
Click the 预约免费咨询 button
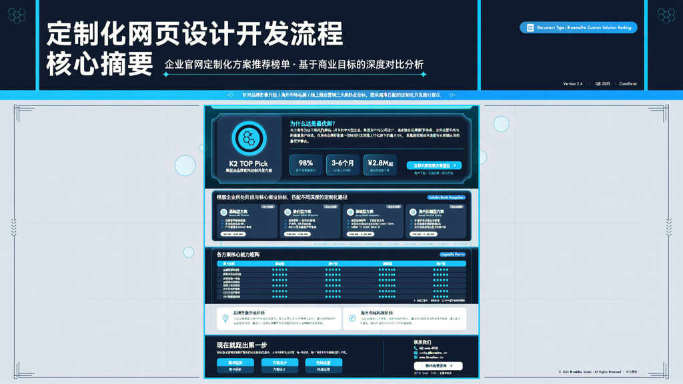pyautogui.click(x=438, y=366)
